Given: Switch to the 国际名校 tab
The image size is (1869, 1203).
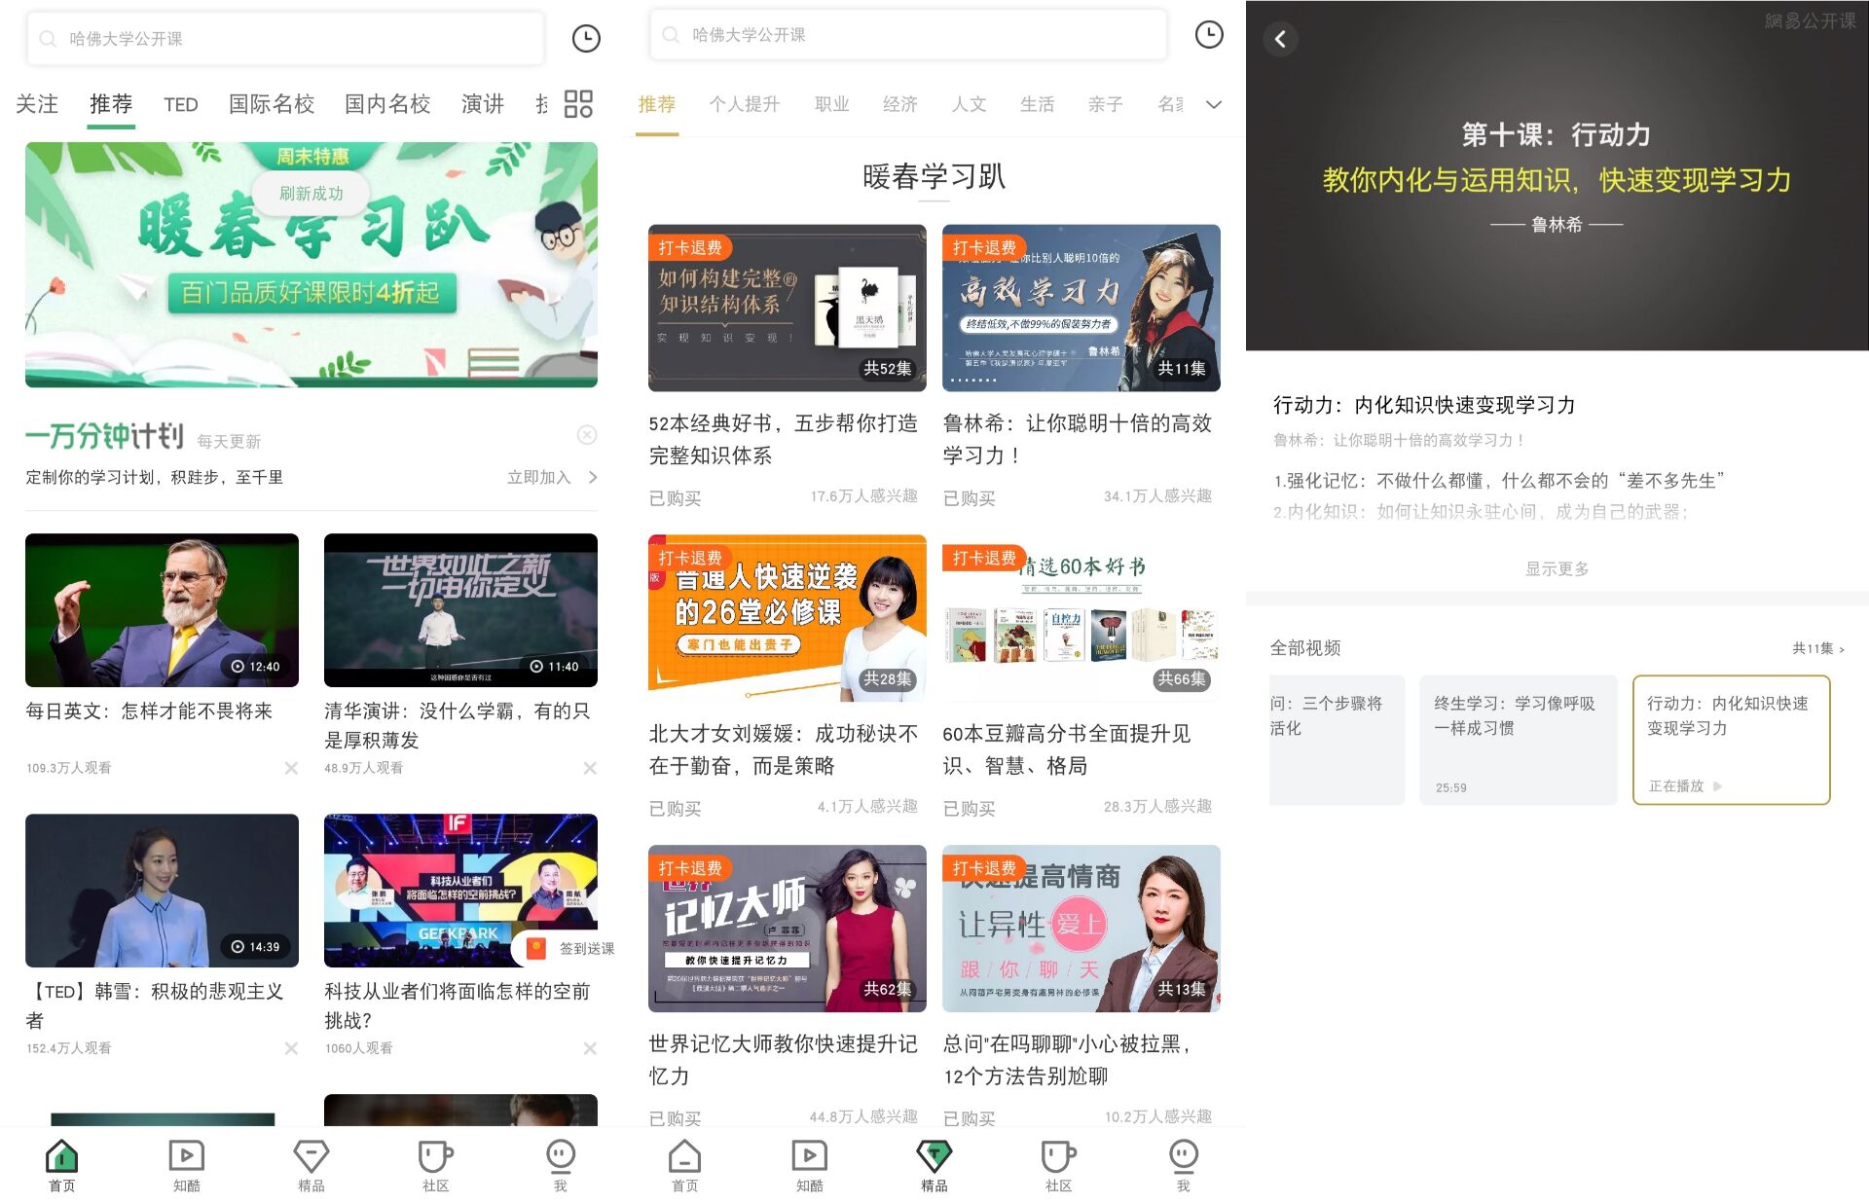Looking at the screenshot, I should point(272,104).
